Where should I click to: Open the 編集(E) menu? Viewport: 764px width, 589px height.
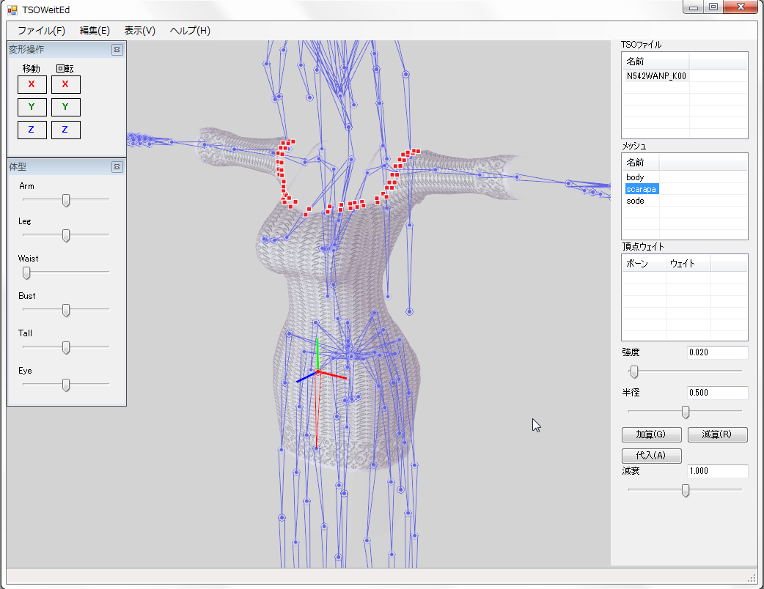pyautogui.click(x=95, y=31)
